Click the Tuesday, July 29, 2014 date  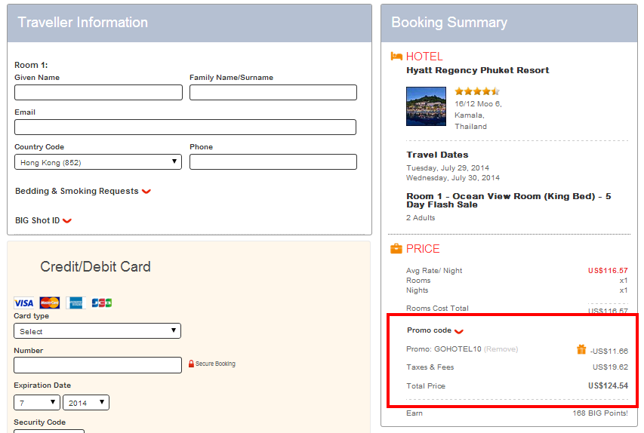[448, 168]
